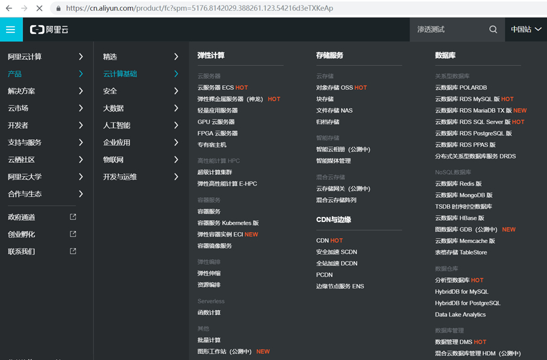Expand the 阿里云计算 menu arrow
The width and height of the screenshot is (547, 360).
point(81,57)
